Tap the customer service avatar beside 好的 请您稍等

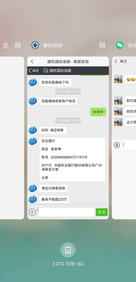pyautogui.click(x=32, y=130)
